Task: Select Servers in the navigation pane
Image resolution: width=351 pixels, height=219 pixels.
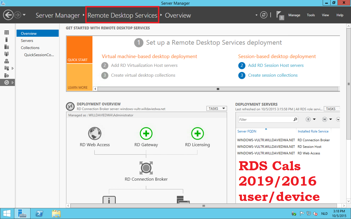Action: point(27,41)
